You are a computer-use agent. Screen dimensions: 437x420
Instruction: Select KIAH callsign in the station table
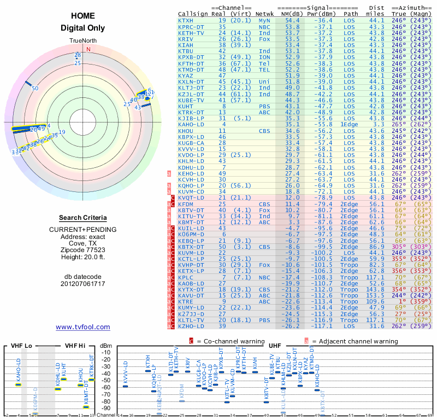click(186, 45)
